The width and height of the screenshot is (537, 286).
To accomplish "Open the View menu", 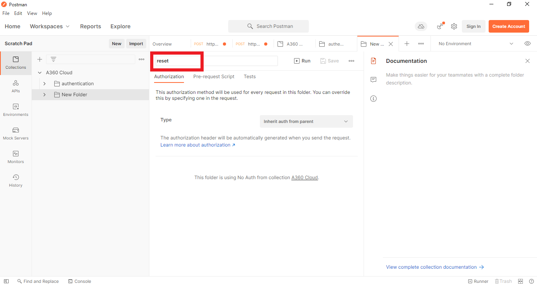I will [32, 13].
